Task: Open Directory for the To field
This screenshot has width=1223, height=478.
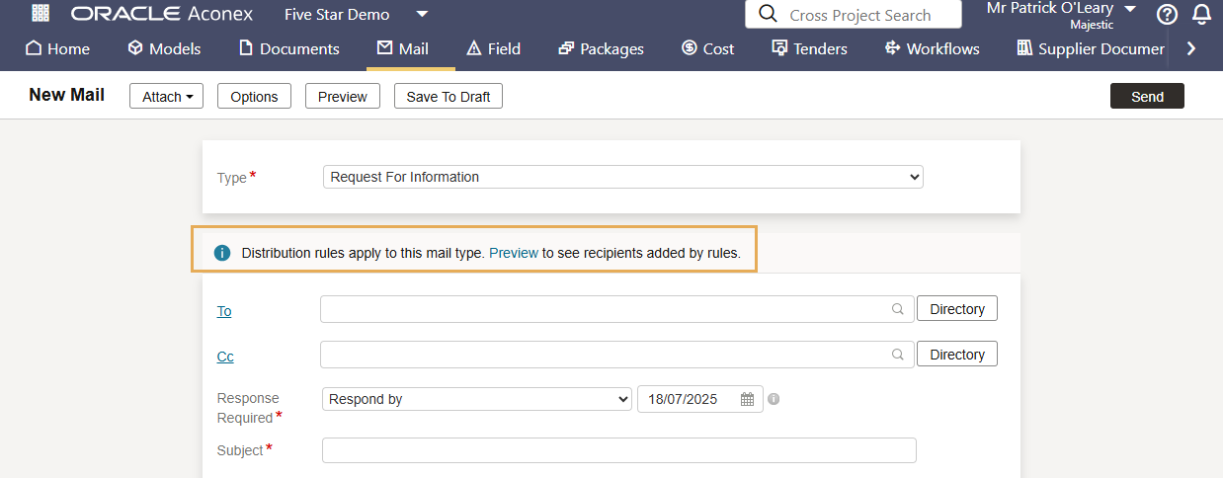Action: tap(957, 309)
